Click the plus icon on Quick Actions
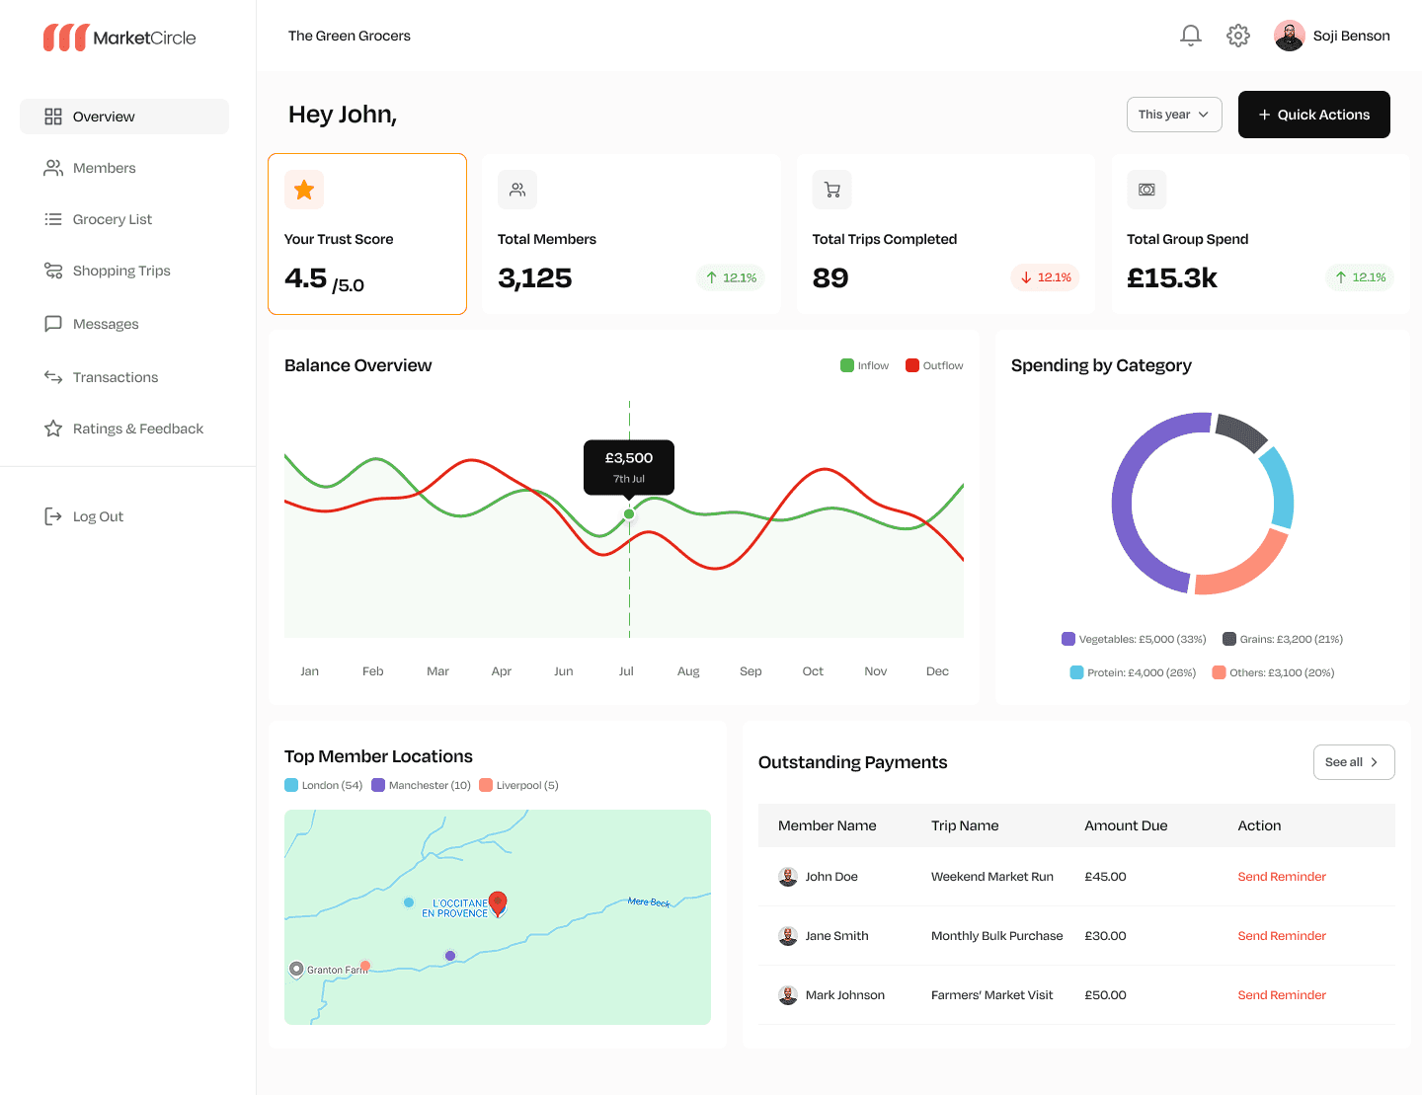The image size is (1422, 1095). click(x=1264, y=115)
